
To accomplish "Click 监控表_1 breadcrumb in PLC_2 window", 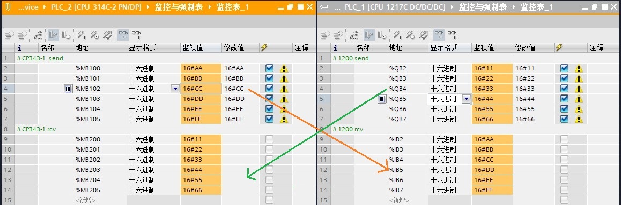I will coord(233,7).
